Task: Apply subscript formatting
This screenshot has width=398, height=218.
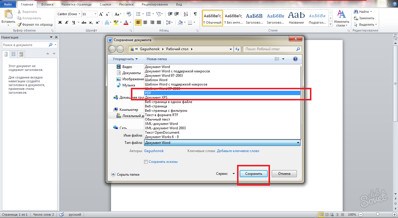Action: [91, 22]
